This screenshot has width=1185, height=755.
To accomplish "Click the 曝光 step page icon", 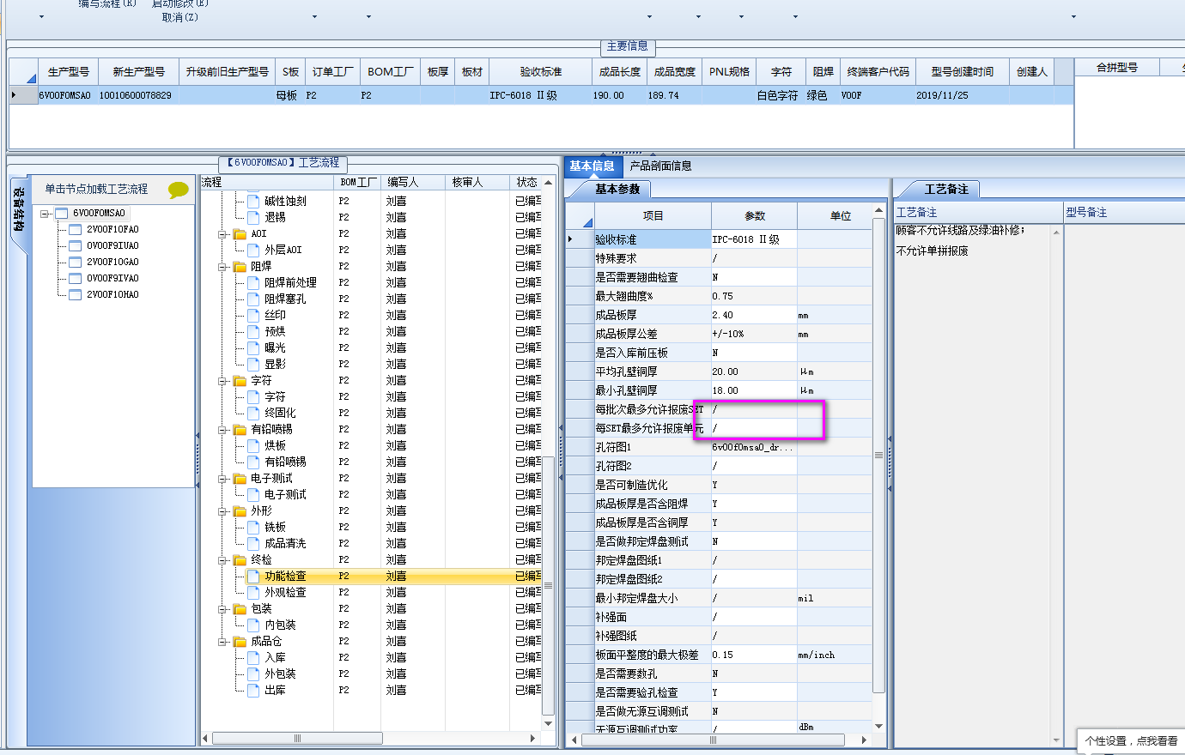I will tap(253, 347).
